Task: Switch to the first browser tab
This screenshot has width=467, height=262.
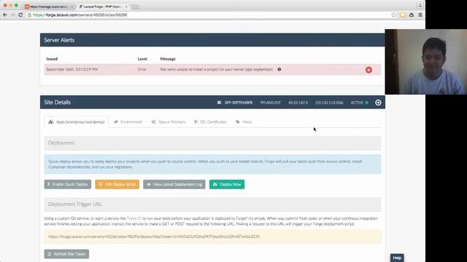Action: pyautogui.click(x=49, y=7)
